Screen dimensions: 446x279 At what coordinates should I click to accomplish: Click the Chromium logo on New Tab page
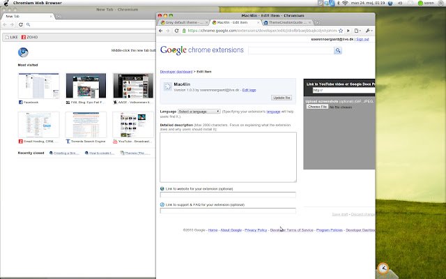(23, 52)
